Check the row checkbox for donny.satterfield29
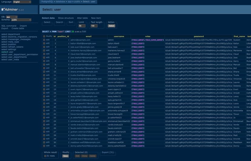The height and width of the screenshot is (161, 251). pyautogui.click(x=44, y=146)
